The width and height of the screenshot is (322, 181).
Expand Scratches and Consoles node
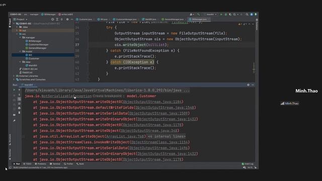[x=14, y=79]
